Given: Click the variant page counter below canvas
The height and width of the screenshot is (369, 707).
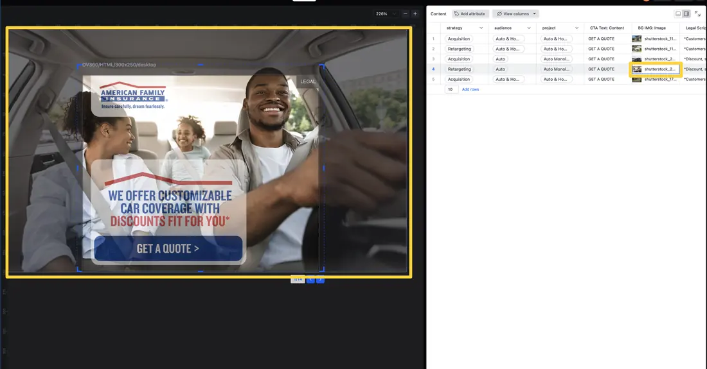Looking at the screenshot, I should tap(298, 279).
